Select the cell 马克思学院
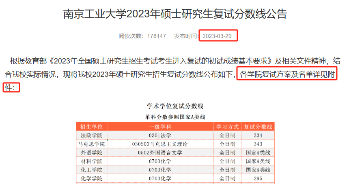 pos(92,144)
